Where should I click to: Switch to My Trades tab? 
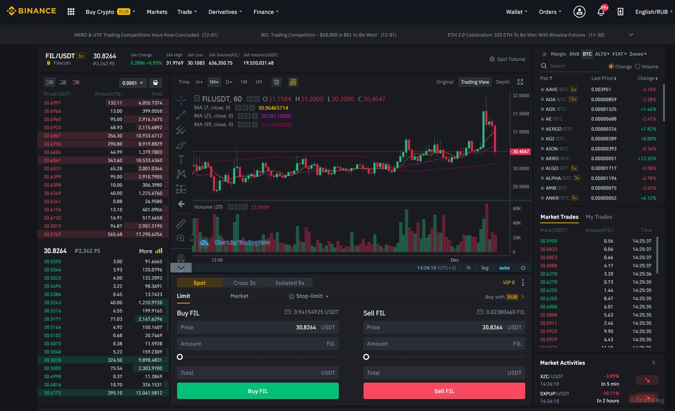tap(599, 217)
